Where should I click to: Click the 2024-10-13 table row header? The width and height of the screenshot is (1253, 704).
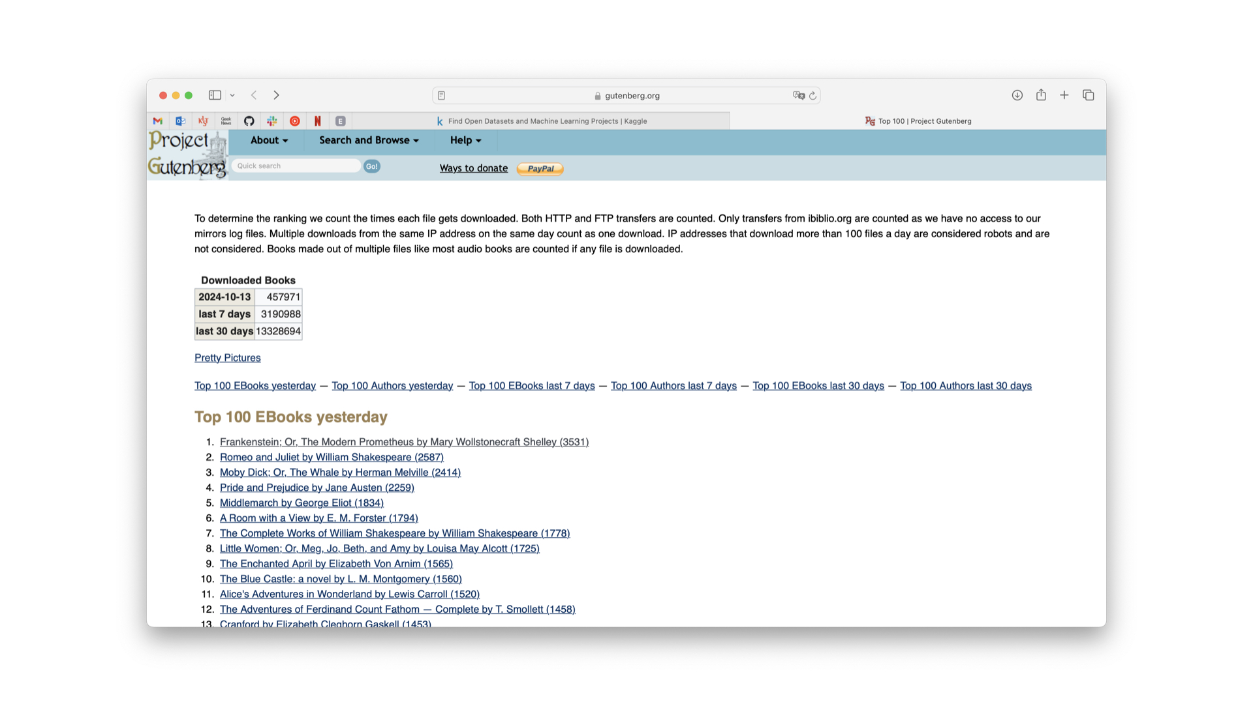[224, 297]
